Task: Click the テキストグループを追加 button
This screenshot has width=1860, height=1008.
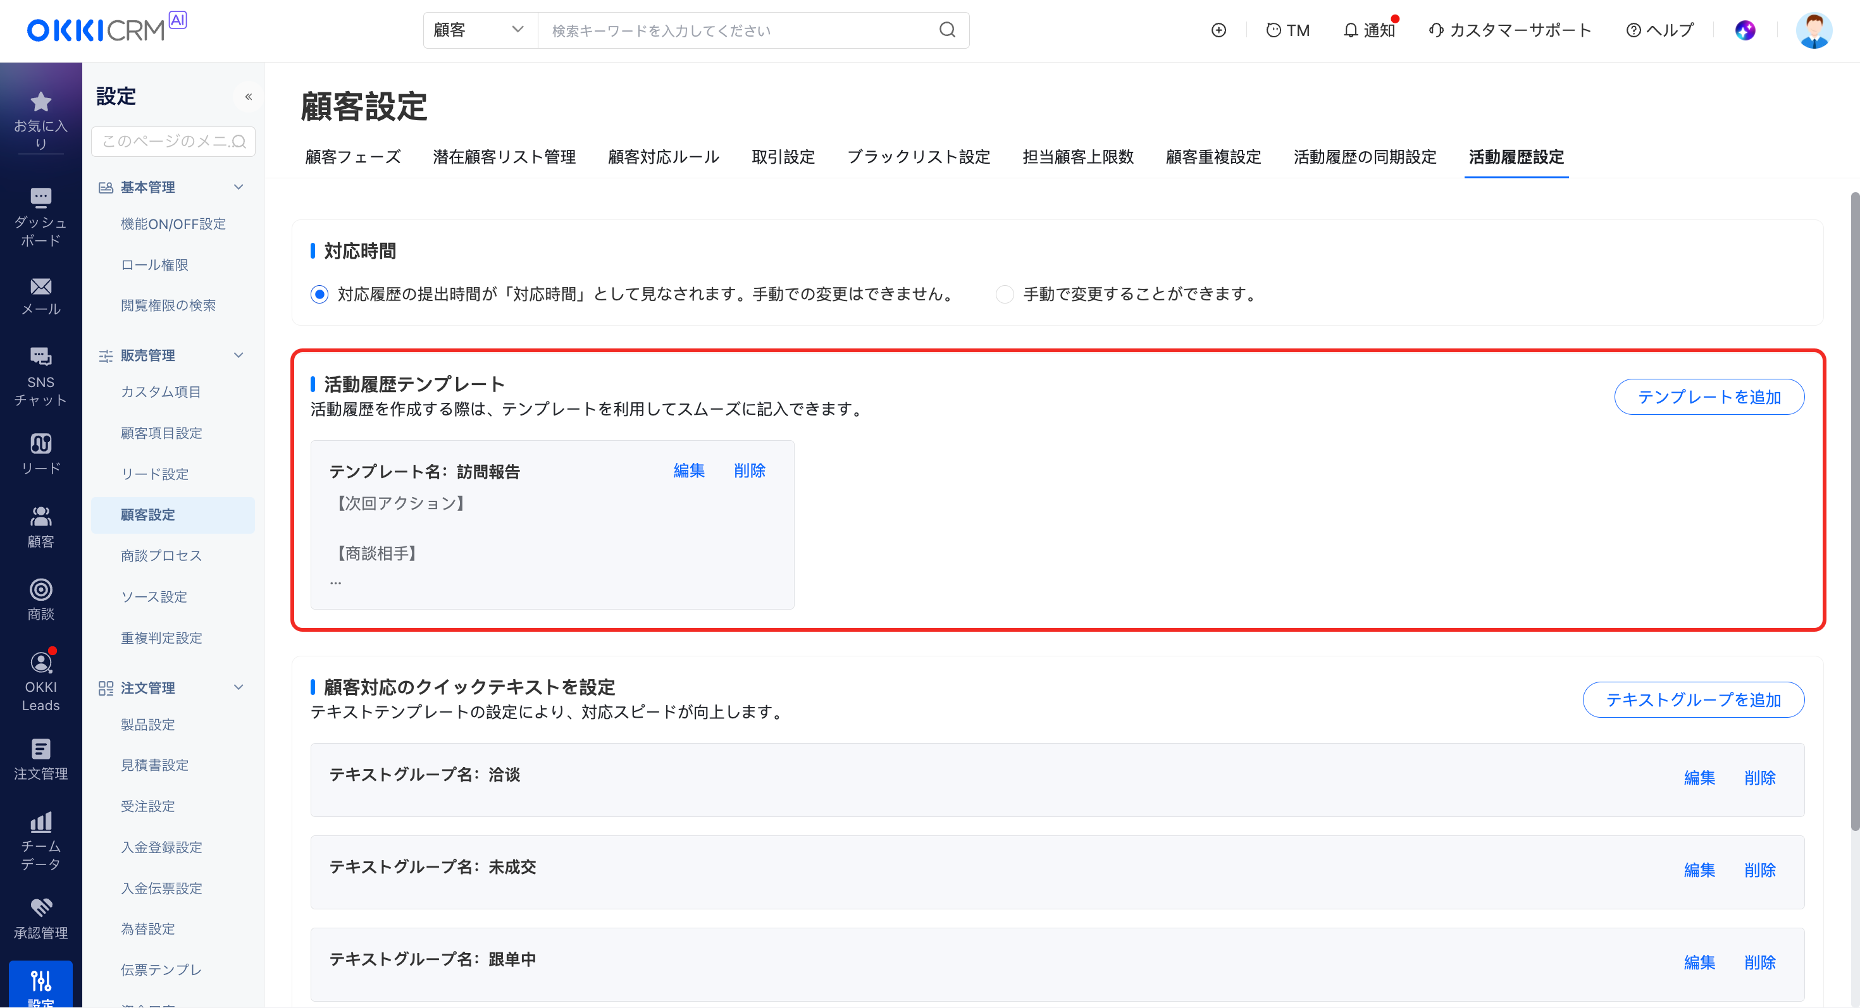Action: click(1693, 700)
